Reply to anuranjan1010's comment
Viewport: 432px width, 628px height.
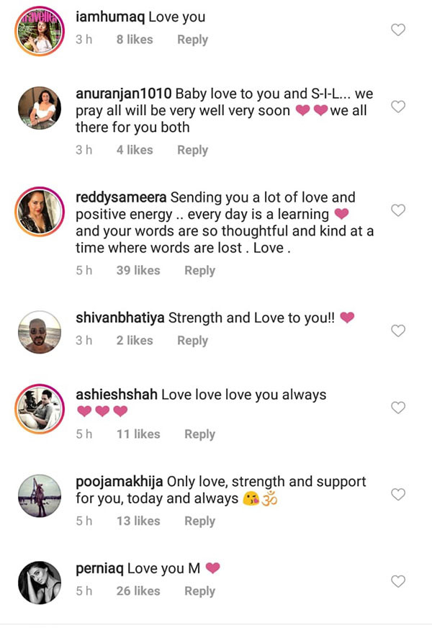tap(192, 151)
